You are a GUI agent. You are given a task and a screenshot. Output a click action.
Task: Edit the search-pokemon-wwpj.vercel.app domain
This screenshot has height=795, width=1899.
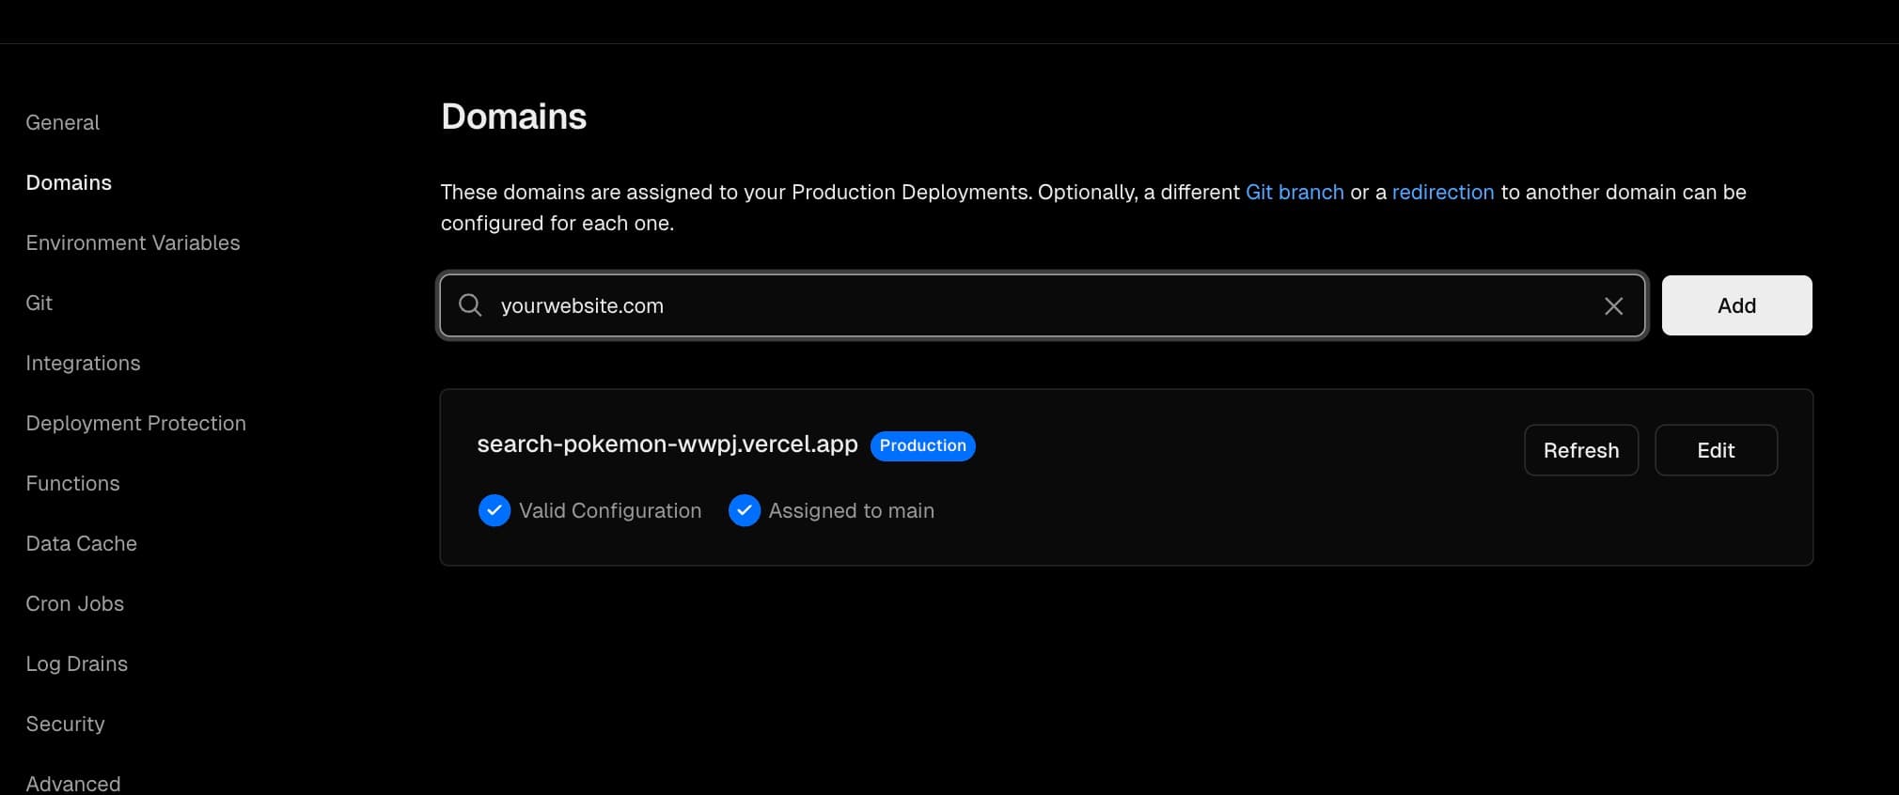pyautogui.click(x=1715, y=450)
